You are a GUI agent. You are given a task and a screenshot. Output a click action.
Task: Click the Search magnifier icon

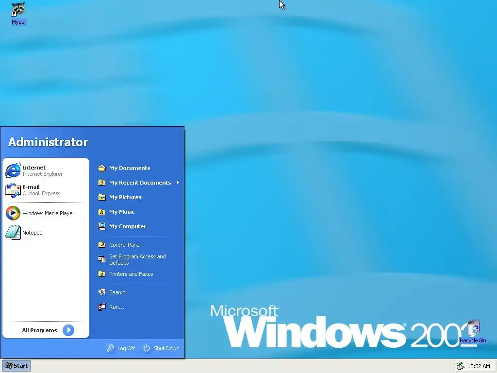click(x=102, y=292)
